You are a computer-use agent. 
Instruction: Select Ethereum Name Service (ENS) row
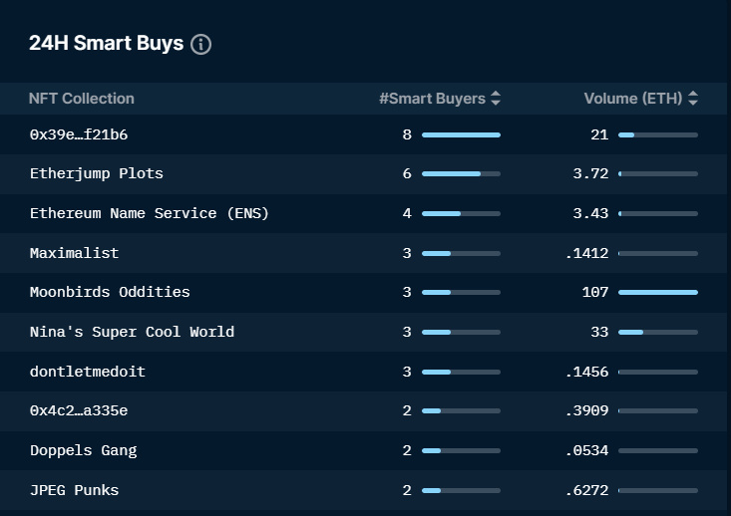tap(149, 213)
